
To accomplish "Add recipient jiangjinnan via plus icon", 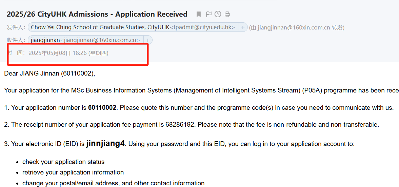I will point(147,40).
